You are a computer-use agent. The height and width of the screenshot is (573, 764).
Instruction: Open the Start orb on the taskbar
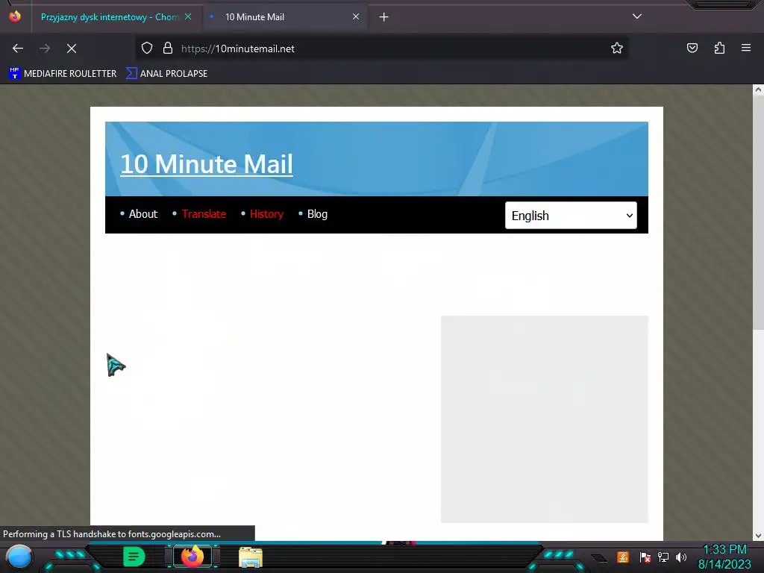19,557
